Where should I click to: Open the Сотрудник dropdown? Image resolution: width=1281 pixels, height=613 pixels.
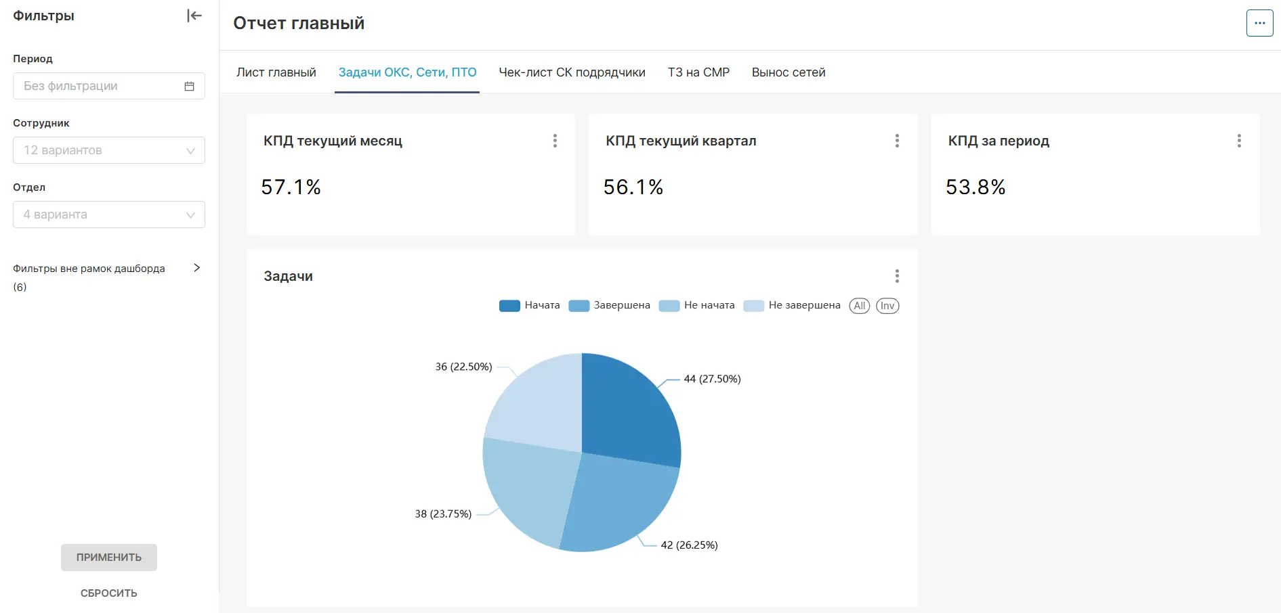(109, 150)
